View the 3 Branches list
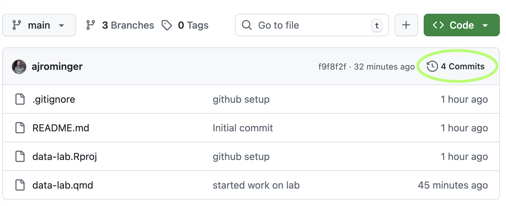The height and width of the screenshot is (206, 506). (x=128, y=25)
